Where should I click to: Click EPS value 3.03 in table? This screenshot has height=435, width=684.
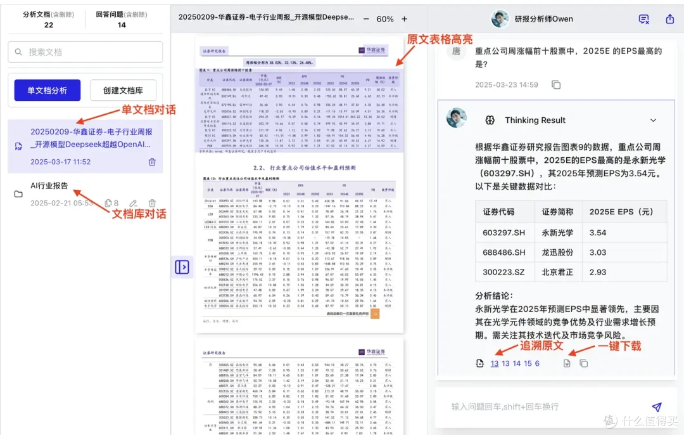pyautogui.click(x=598, y=252)
